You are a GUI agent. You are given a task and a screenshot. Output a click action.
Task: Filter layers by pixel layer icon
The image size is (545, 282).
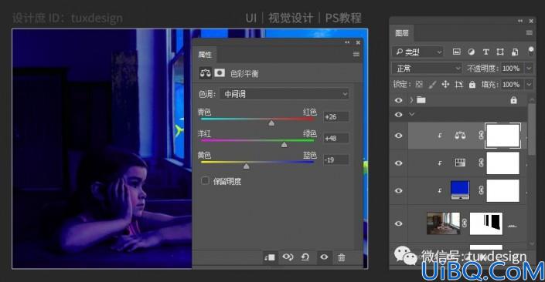point(456,52)
